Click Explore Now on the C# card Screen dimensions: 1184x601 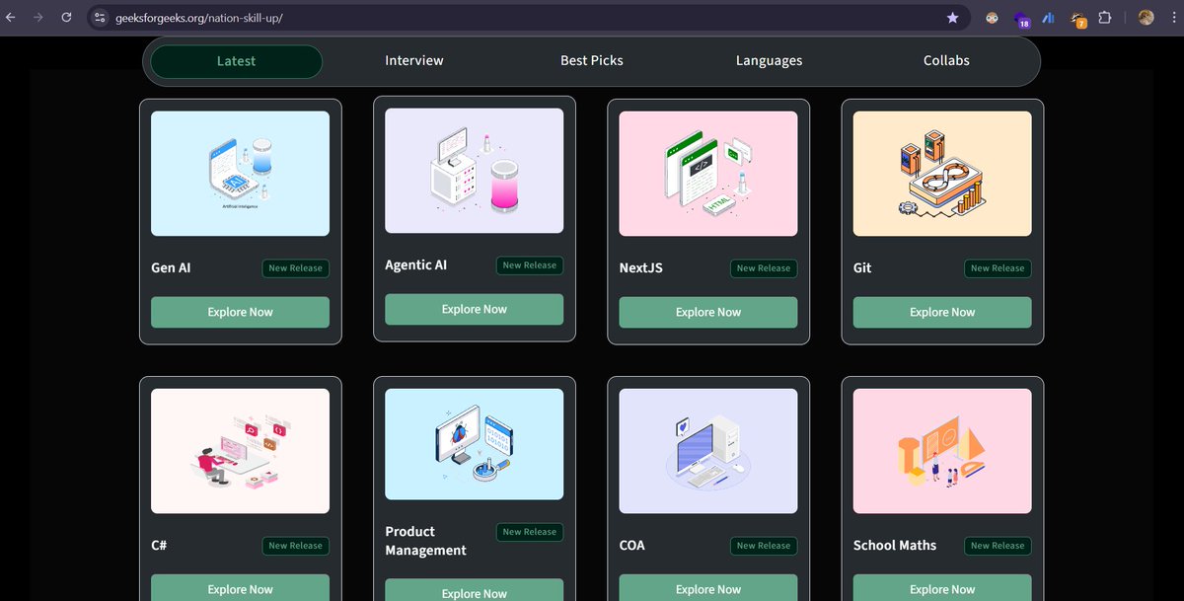click(240, 587)
